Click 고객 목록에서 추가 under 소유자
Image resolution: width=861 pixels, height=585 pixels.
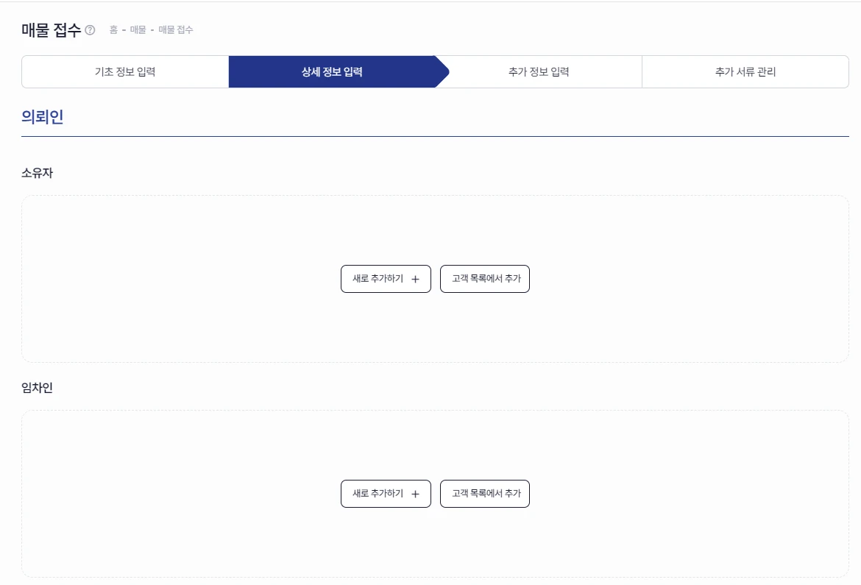(485, 279)
